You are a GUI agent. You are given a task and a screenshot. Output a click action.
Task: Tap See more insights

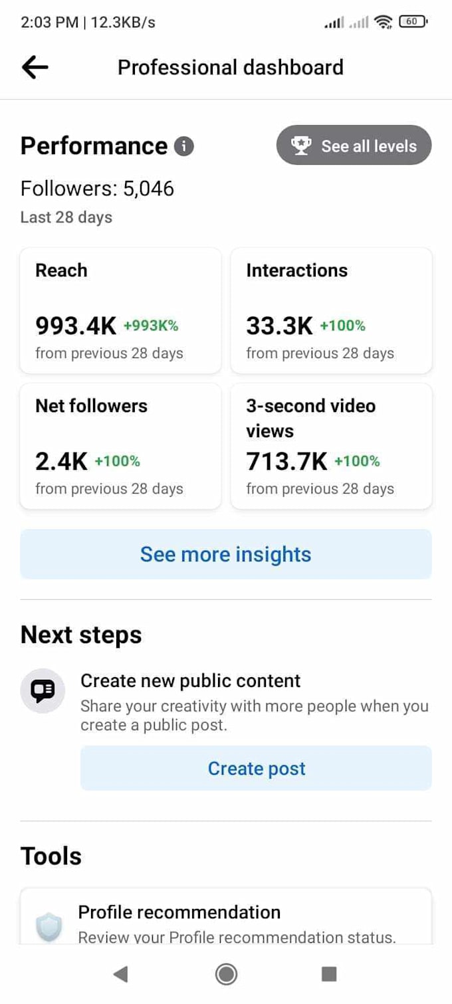coord(225,553)
